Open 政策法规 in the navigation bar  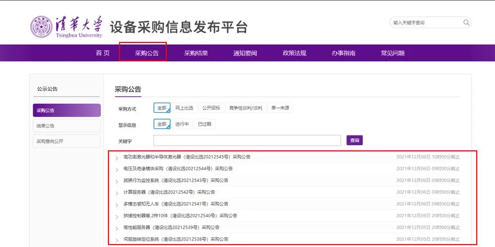(294, 53)
